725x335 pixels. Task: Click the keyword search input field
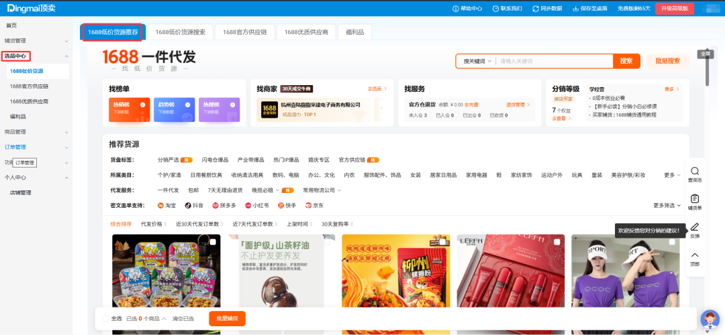click(555, 61)
